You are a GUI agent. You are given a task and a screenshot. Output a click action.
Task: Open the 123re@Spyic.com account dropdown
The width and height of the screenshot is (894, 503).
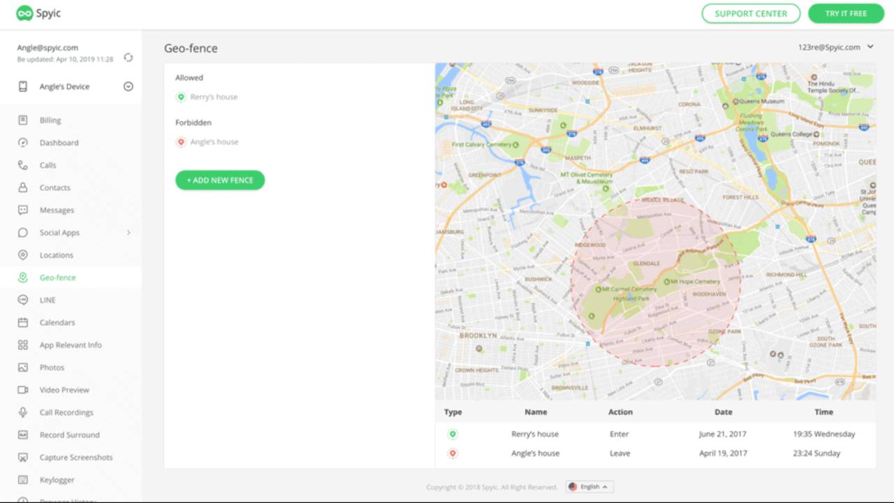tap(836, 47)
